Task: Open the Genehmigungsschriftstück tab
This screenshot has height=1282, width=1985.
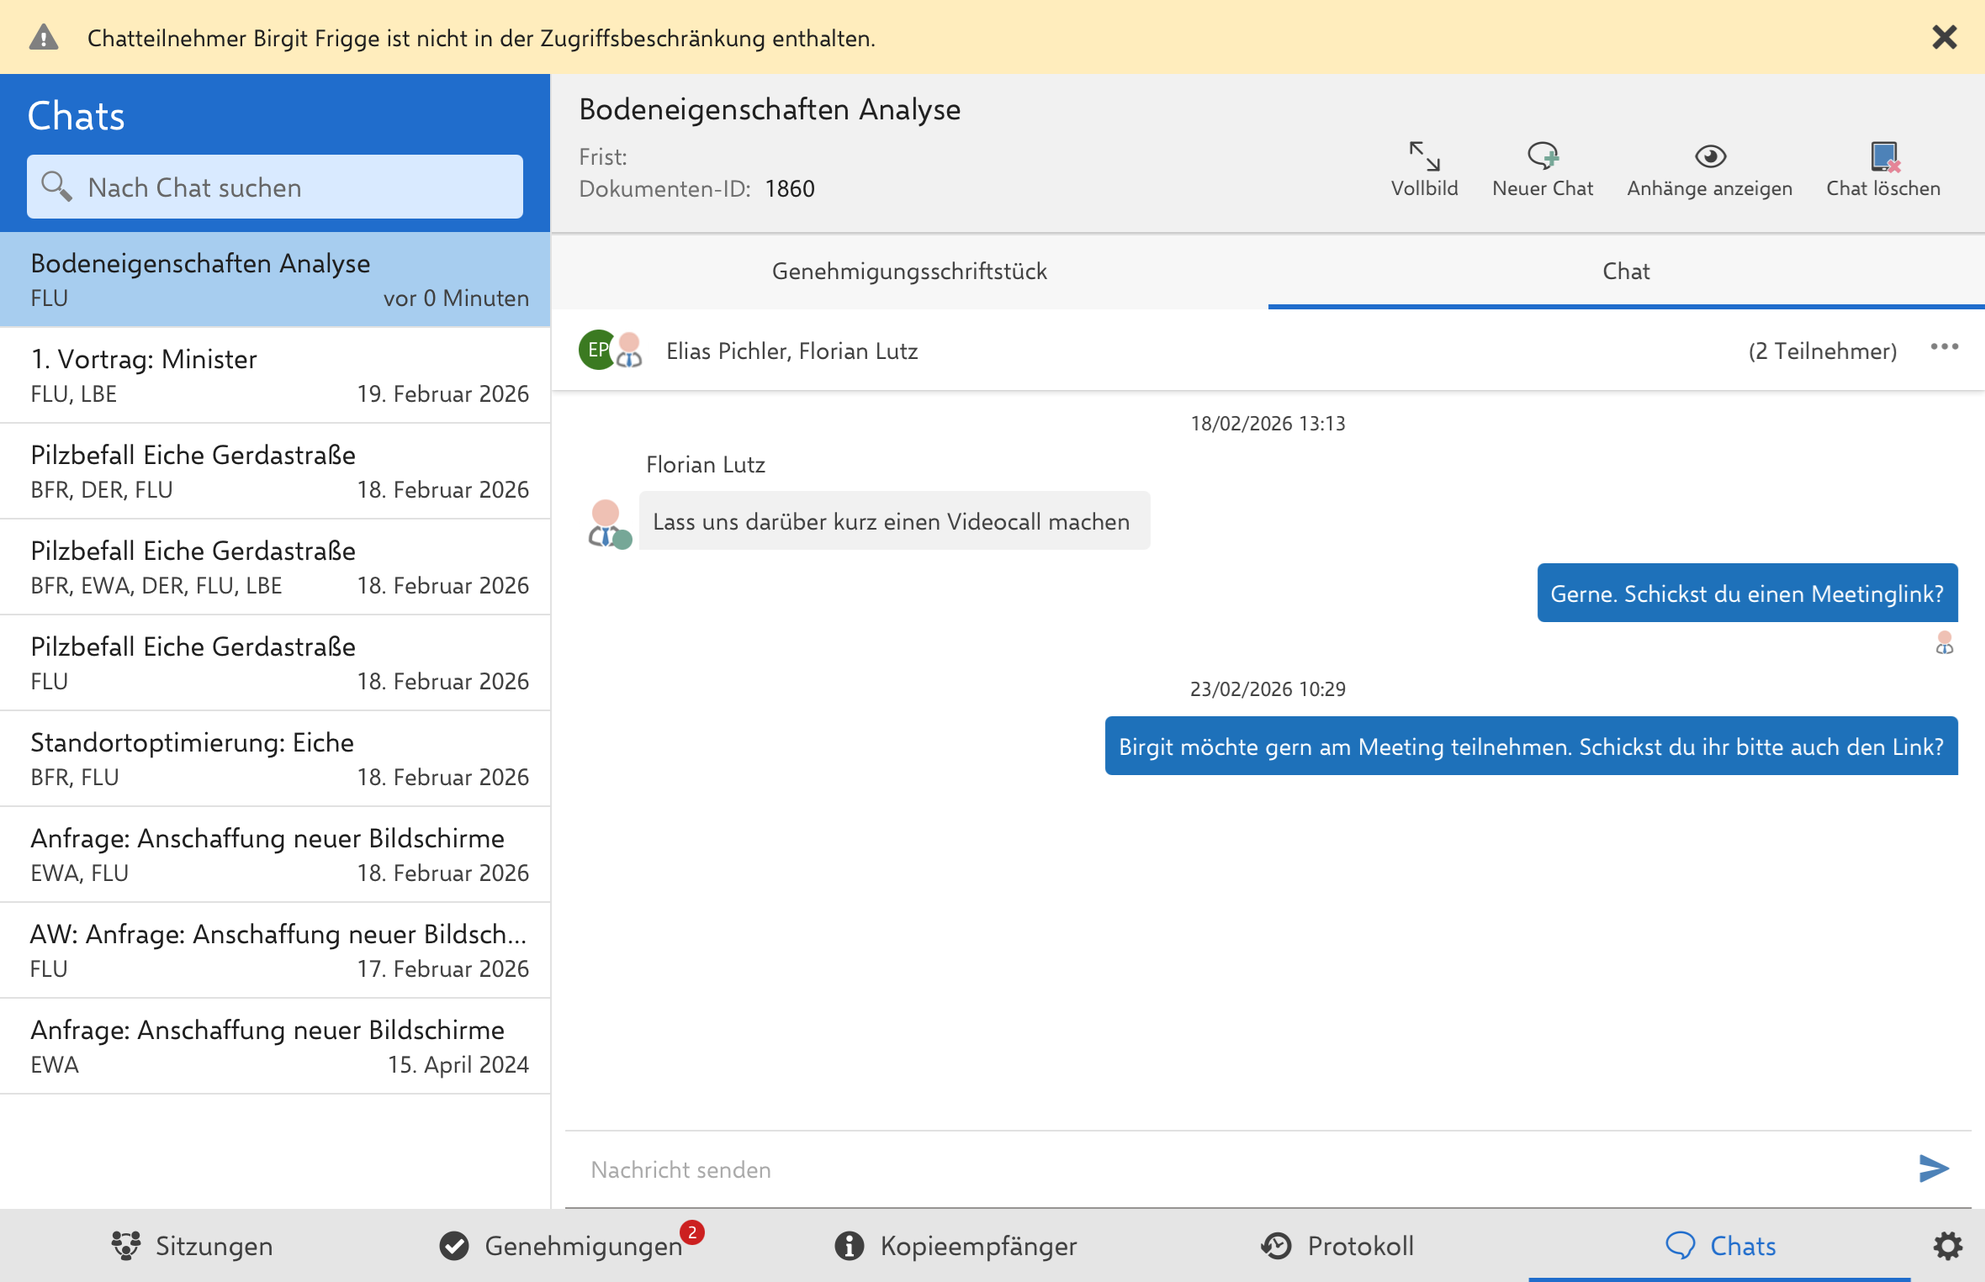Action: coord(909,272)
